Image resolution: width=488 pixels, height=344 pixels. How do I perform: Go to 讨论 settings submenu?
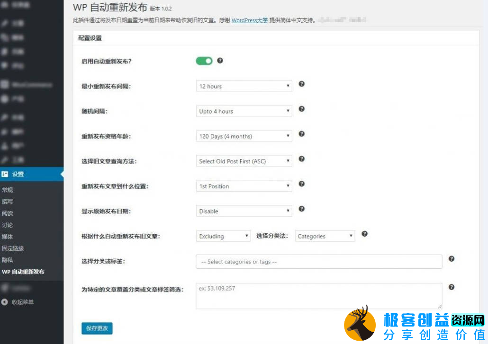click(8, 225)
